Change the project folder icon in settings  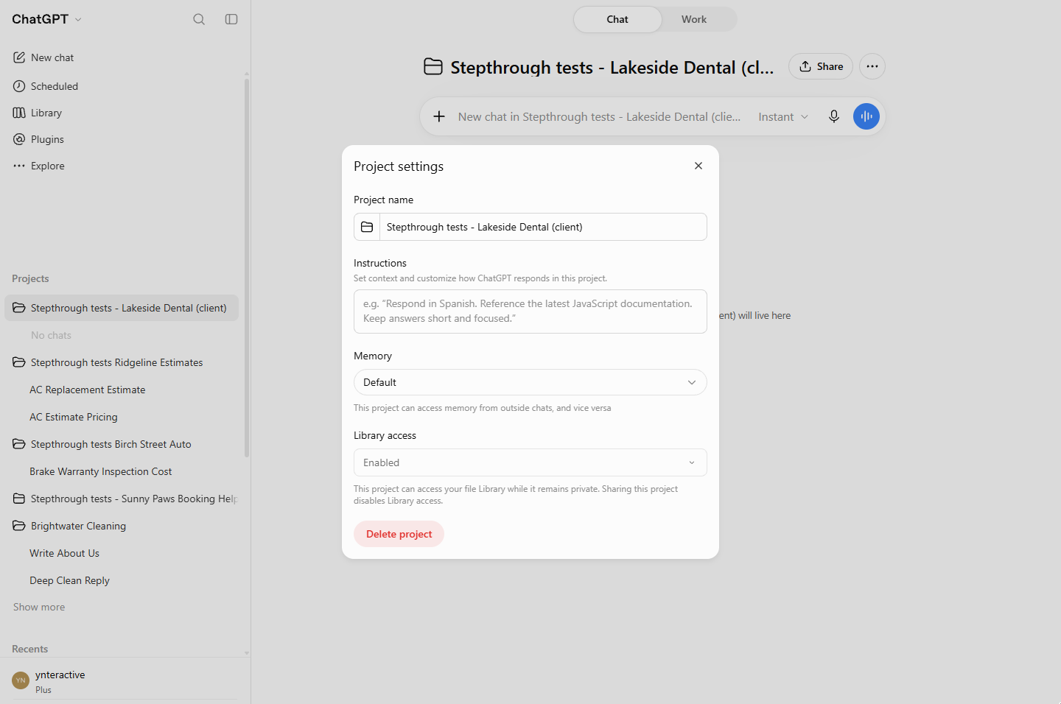[367, 227]
